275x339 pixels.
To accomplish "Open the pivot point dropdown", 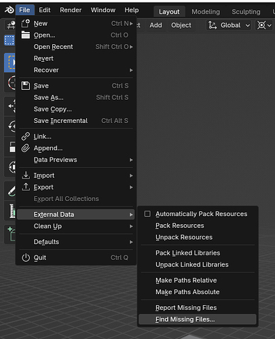I will click(264, 25).
